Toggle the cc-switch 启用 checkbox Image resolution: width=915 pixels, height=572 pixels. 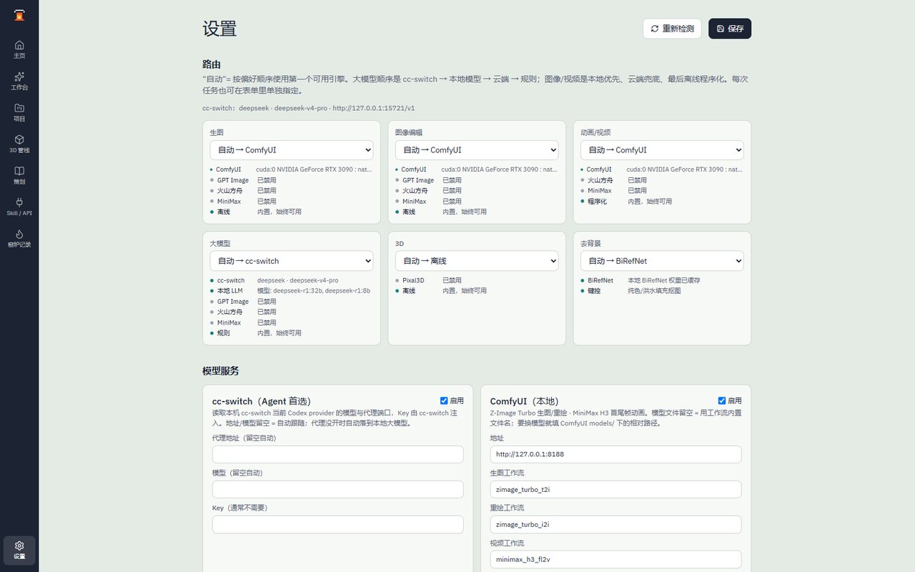[444, 401]
